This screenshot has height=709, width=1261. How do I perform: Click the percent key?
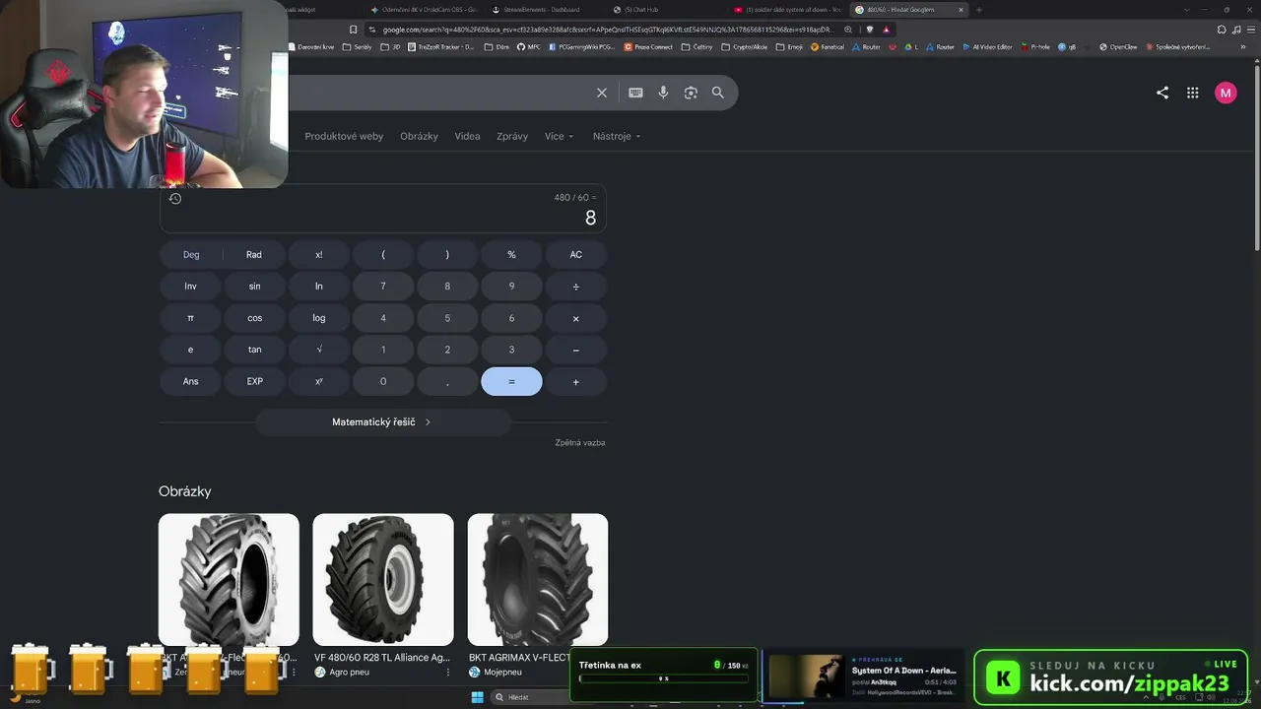511,254
